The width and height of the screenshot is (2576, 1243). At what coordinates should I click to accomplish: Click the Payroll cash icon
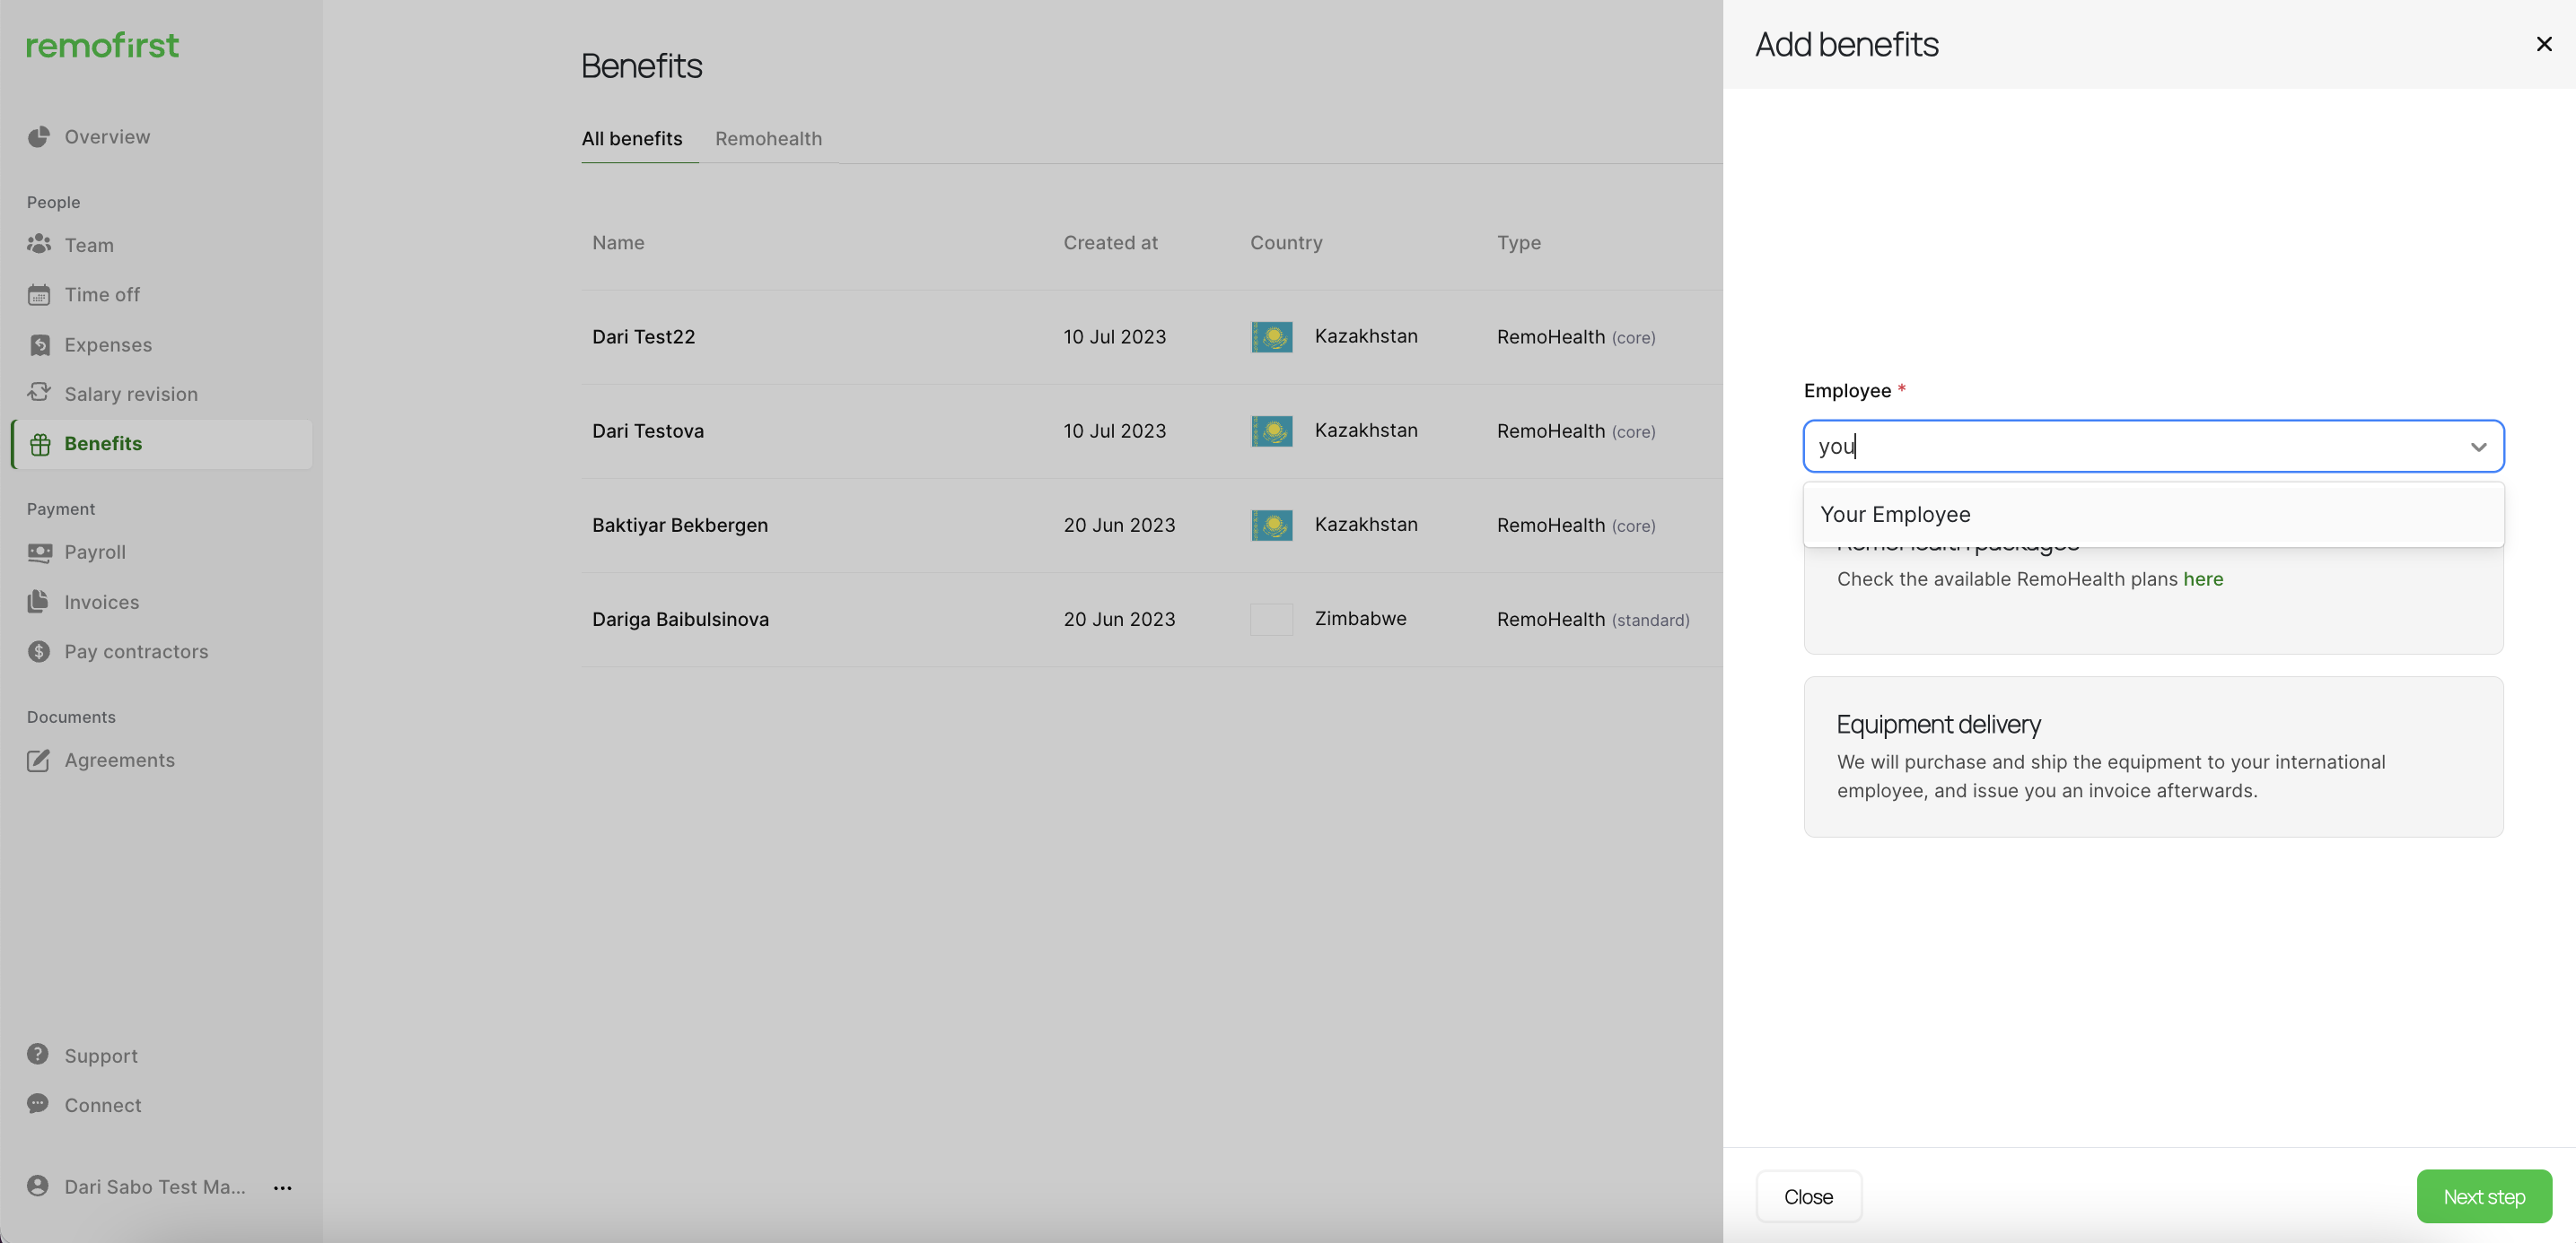pyautogui.click(x=39, y=552)
